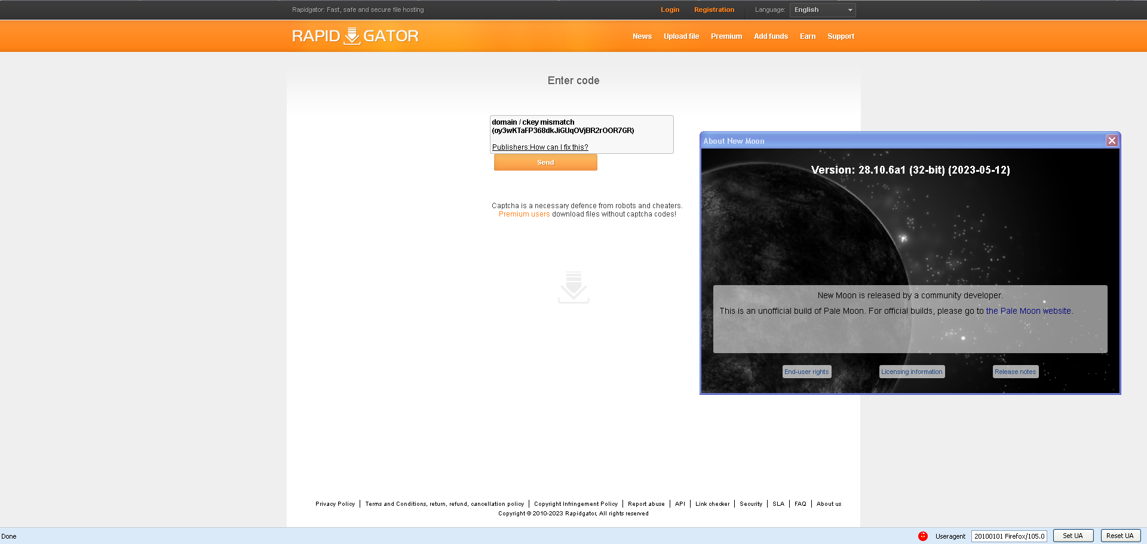This screenshot has height=544, width=1147.
Task: Click the About us footer link
Action: tap(829, 504)
